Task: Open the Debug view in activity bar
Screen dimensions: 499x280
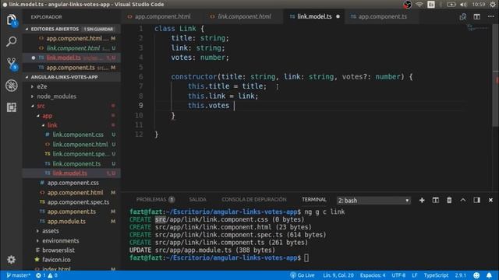Action: 12,86
